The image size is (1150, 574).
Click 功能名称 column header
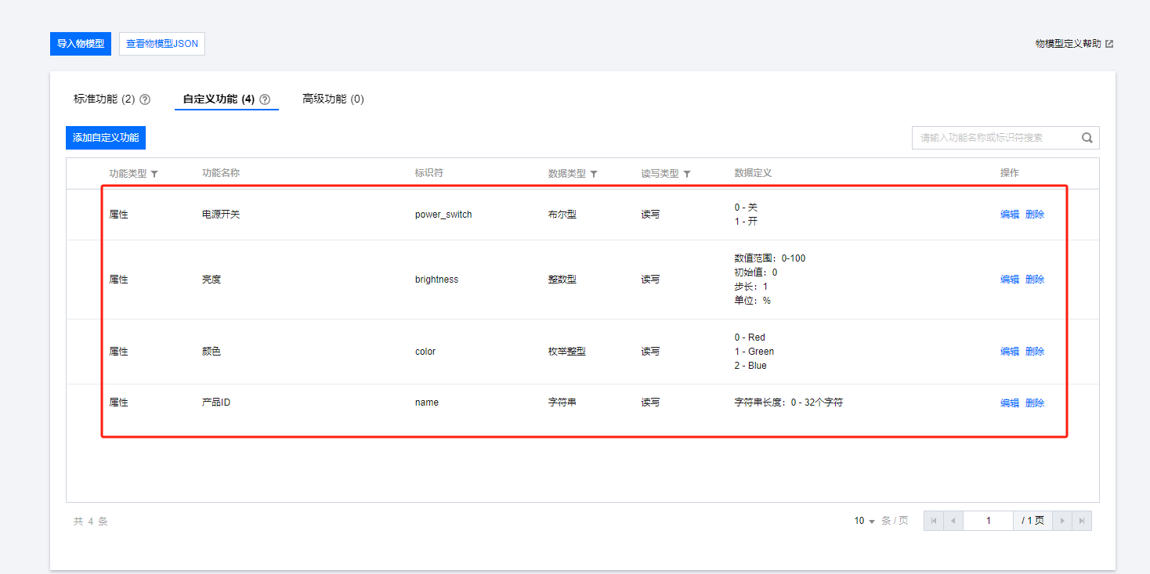click(x=221, y=173)
